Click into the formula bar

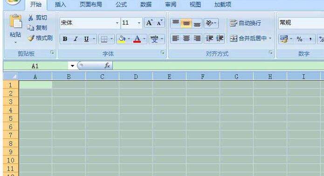point(218,65)
